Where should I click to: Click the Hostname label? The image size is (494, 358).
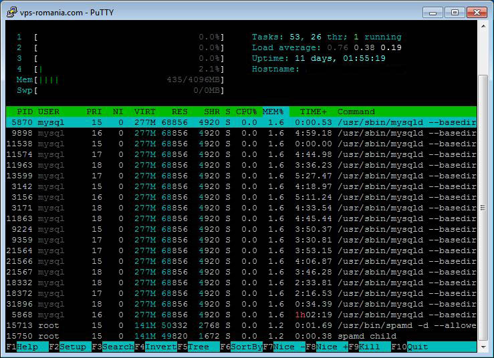pyautogui.click(x=275, y=69)
